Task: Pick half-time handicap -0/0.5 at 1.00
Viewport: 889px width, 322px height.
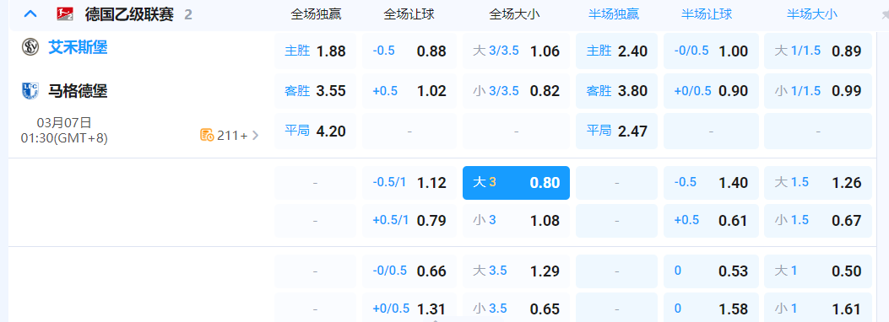Action: click(x=711, y=51)
